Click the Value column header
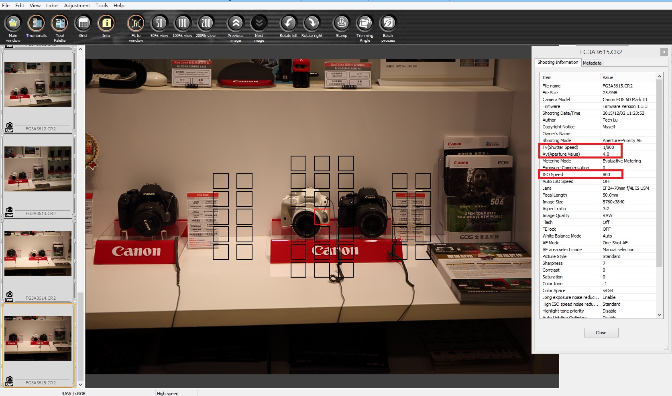Screen dimensions: 672x396 (628, 77)
